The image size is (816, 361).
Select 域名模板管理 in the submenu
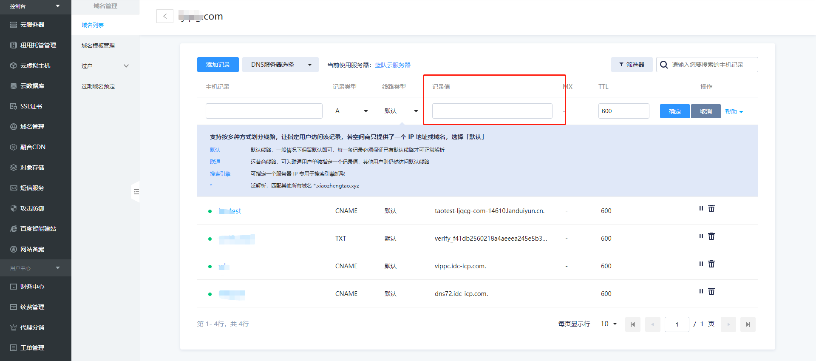point(98,45)
